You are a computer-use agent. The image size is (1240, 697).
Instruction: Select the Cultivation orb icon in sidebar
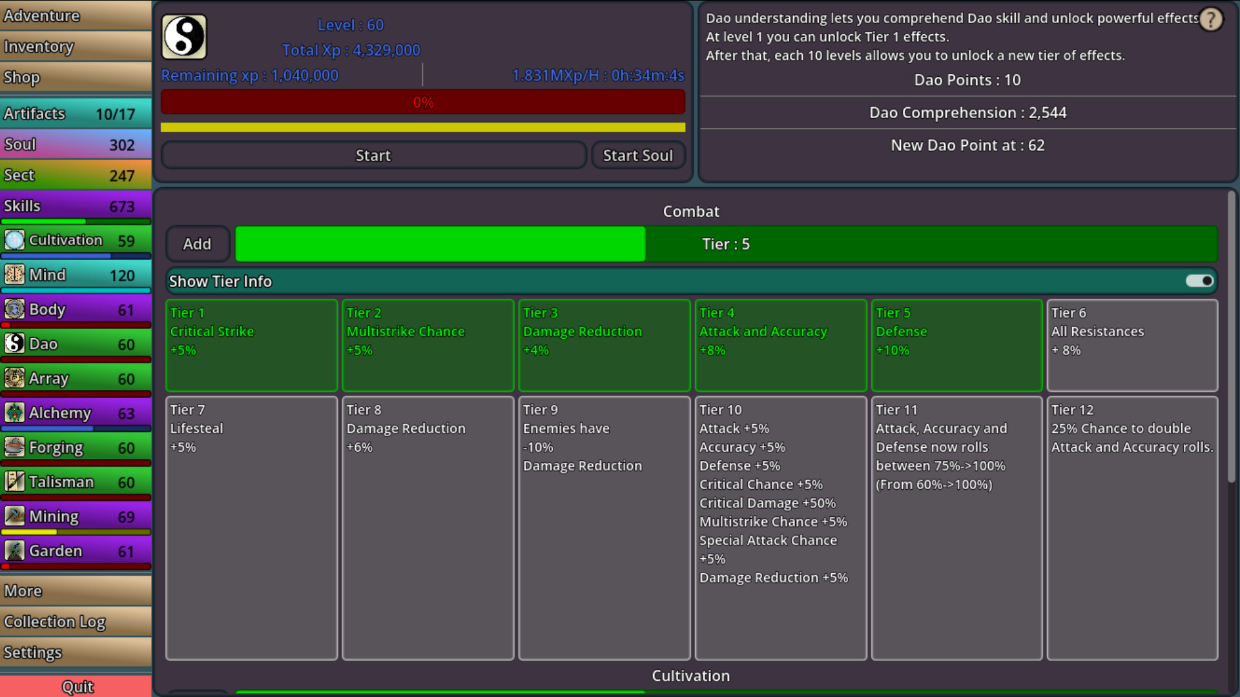point(15,239)
